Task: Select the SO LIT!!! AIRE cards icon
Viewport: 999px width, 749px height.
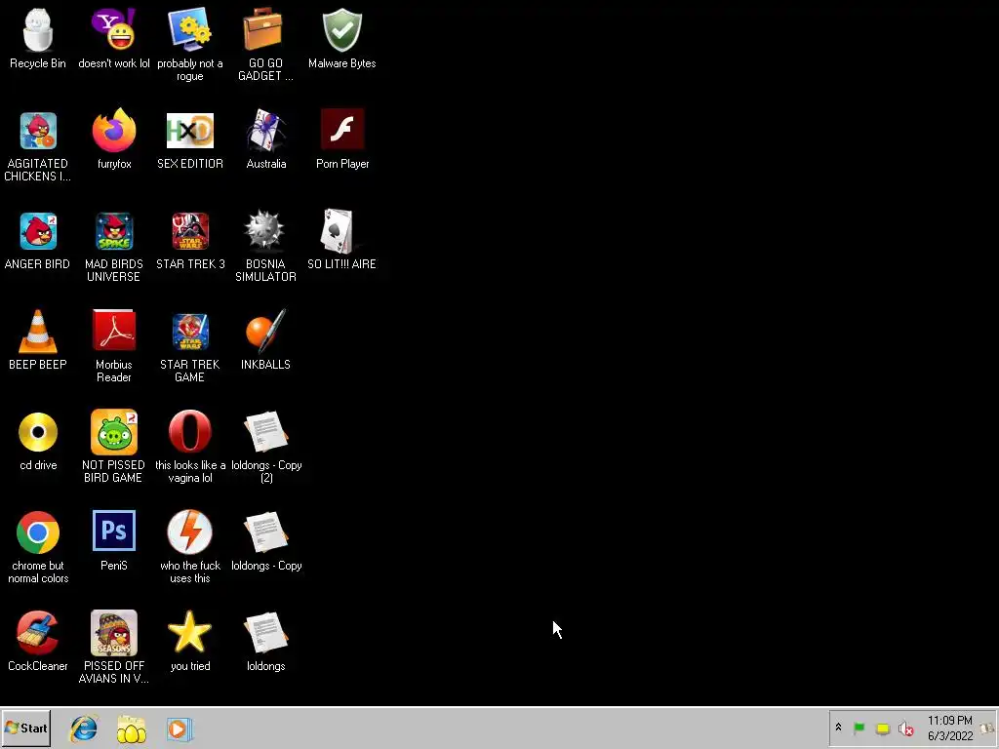Action: coord(339,231)
